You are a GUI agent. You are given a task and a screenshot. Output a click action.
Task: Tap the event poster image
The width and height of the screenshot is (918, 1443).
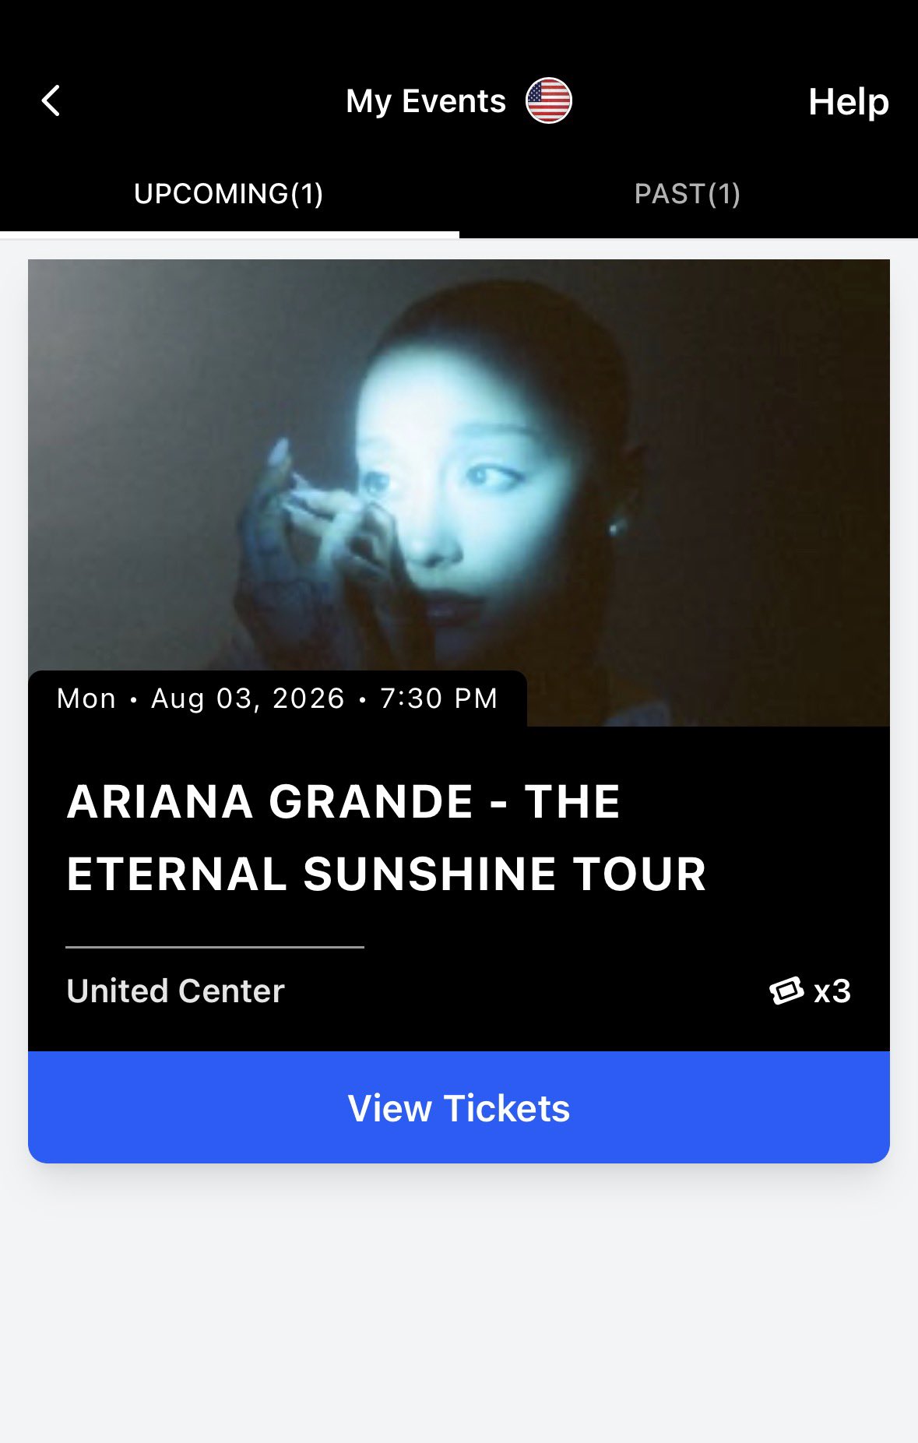coord(459,467)
